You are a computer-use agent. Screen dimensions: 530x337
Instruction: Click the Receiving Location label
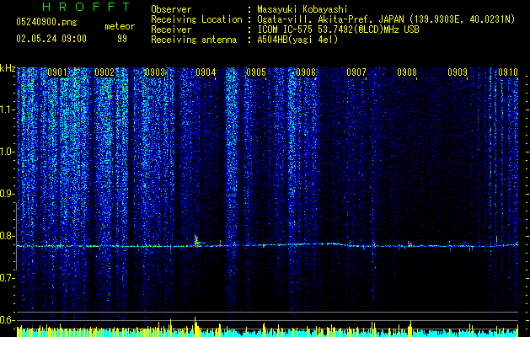coord(196,19)
